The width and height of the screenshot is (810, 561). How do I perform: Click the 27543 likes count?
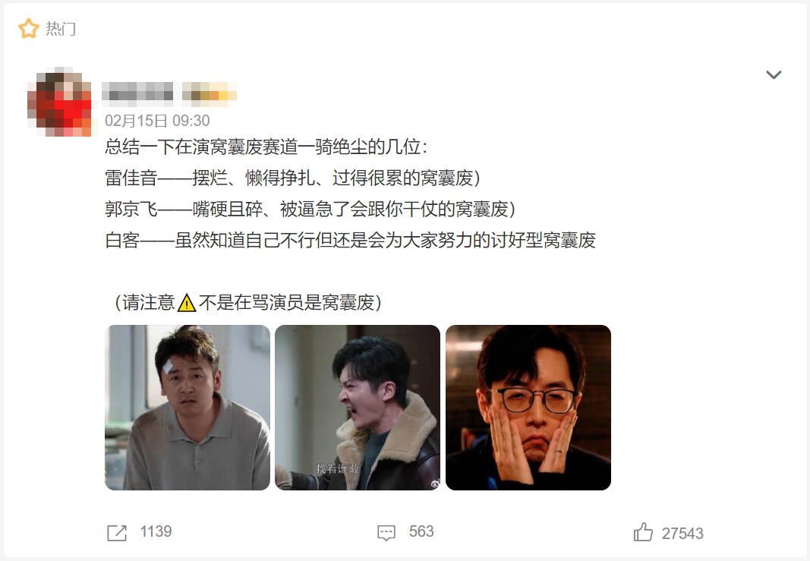click(682, 533)
